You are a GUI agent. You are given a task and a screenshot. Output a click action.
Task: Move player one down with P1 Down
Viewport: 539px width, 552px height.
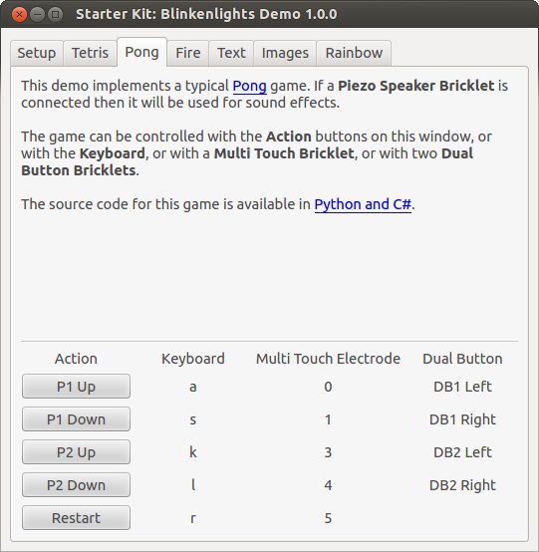click(x=76, y=419)
